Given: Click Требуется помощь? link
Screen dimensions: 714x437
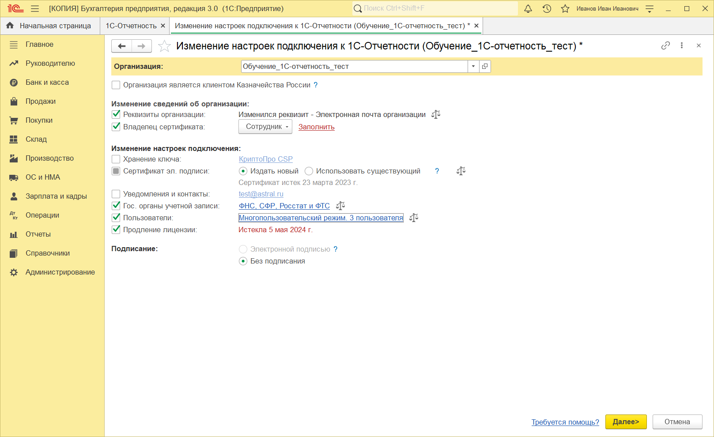Looking at the screenshot, I should click(x=565, y=422).
